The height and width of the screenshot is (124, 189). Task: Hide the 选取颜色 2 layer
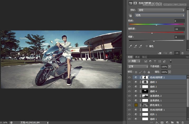[129, 96]
